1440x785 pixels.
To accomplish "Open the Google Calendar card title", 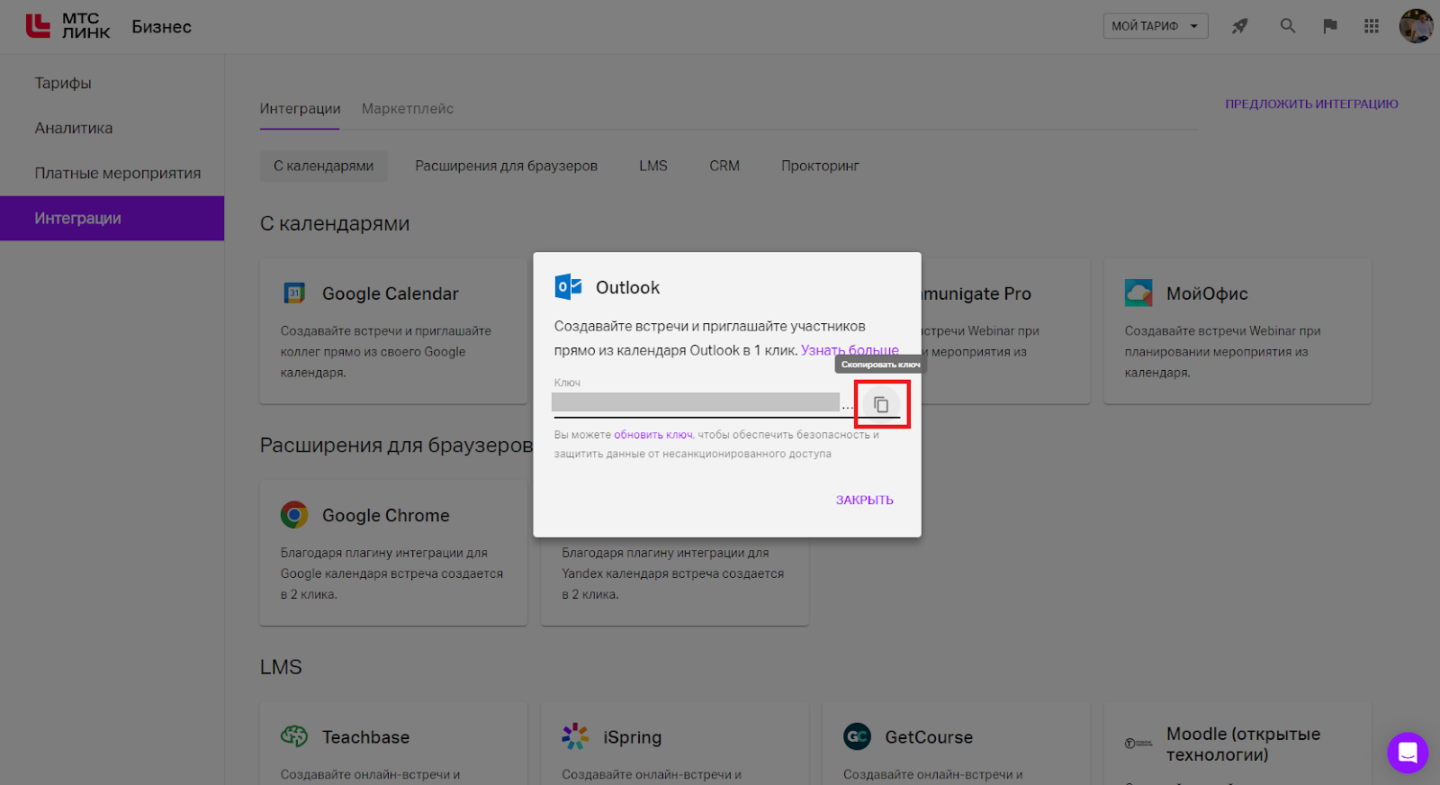I will coord(391,293).
